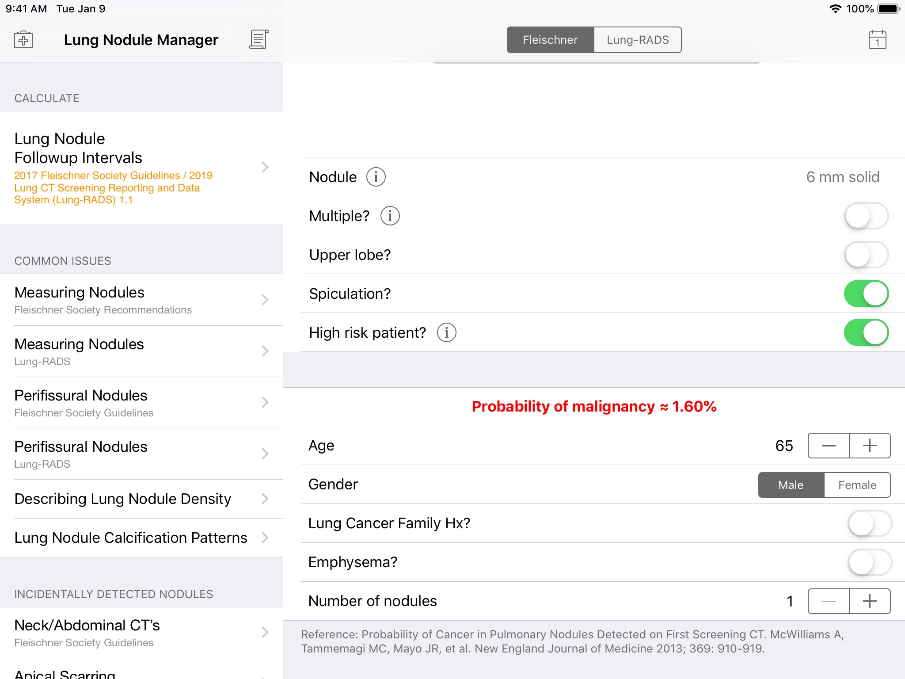The width and height of the screenshot is (905, 679).
Task: Show info for High risk patient
Action: 447,332
